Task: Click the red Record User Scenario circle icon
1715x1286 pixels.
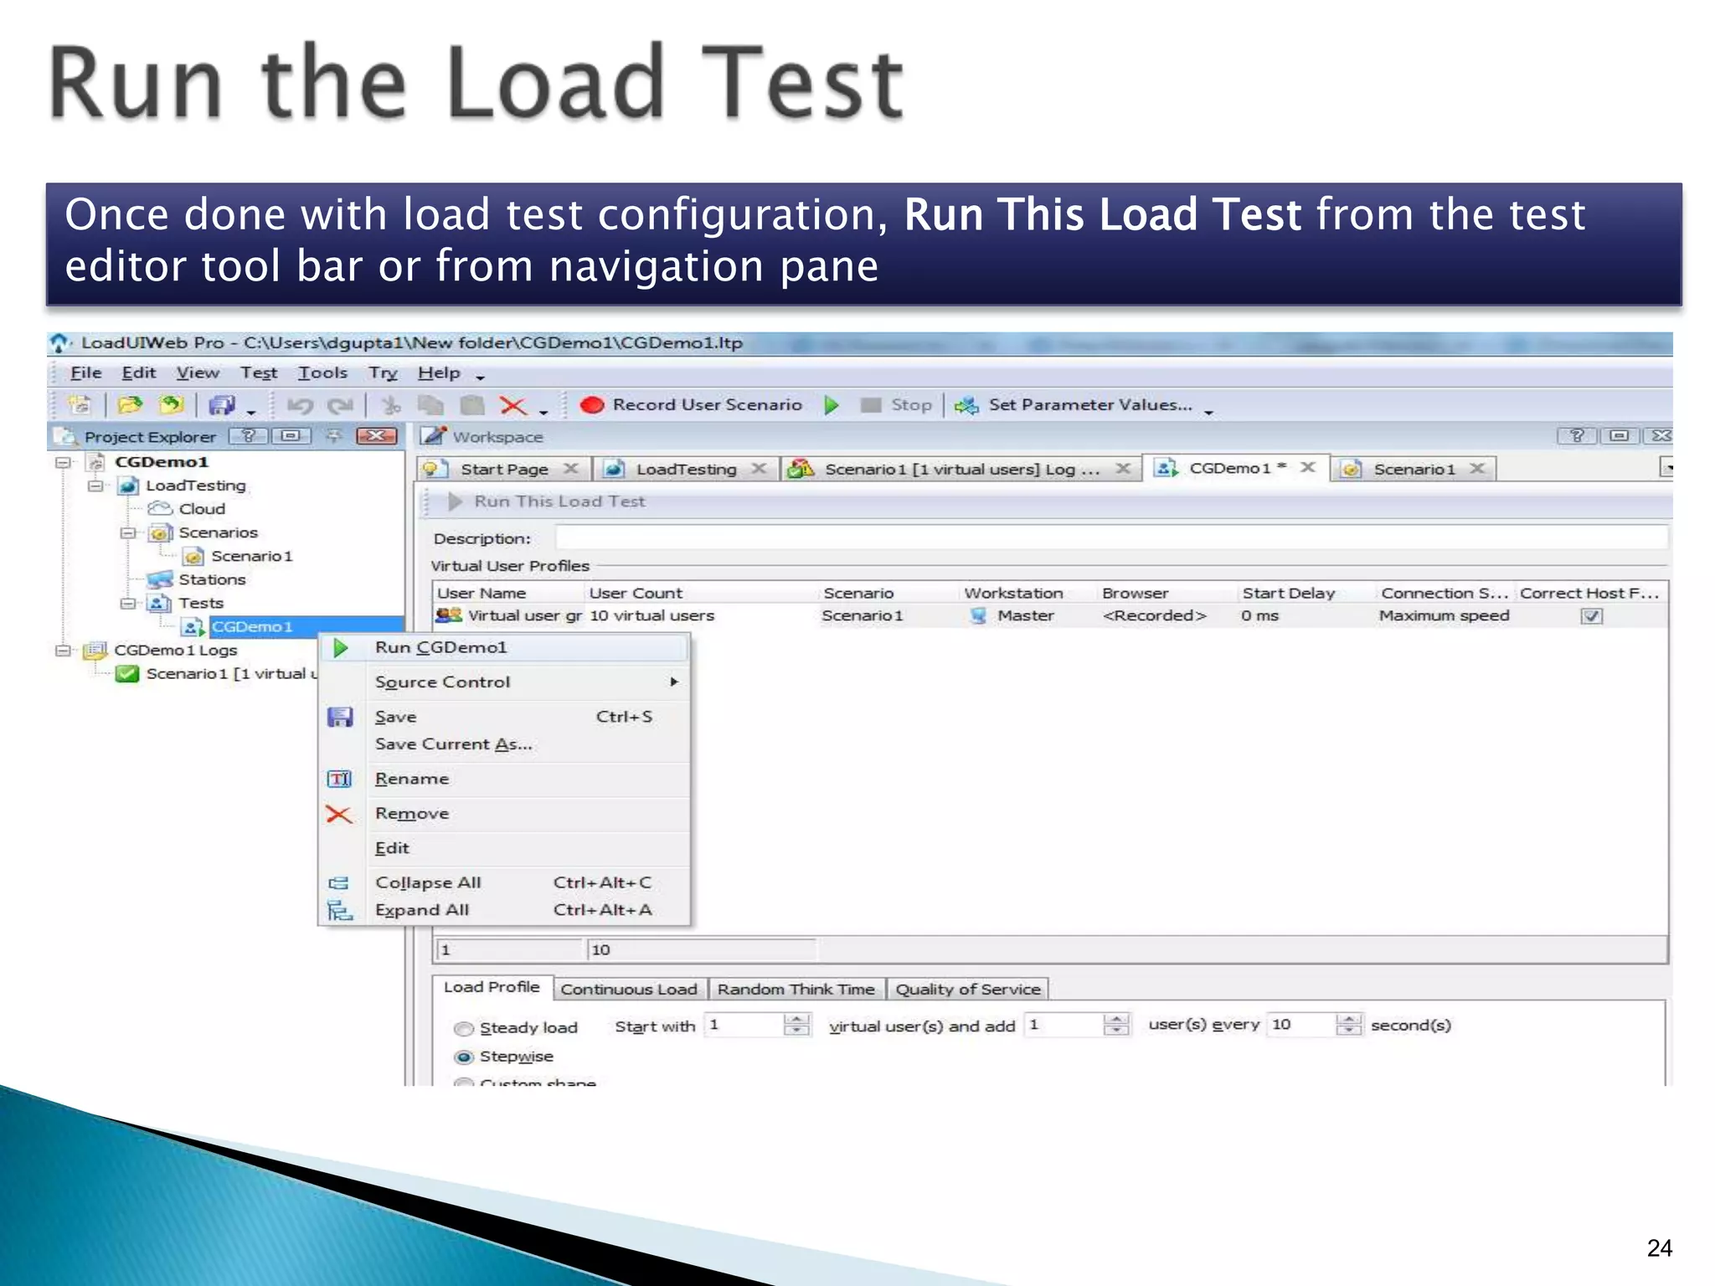Action: point(592,405)
